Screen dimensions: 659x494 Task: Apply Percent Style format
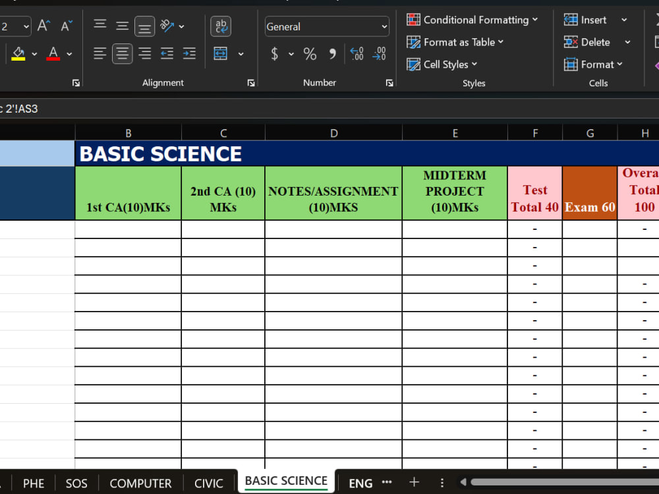click(310, 54)
